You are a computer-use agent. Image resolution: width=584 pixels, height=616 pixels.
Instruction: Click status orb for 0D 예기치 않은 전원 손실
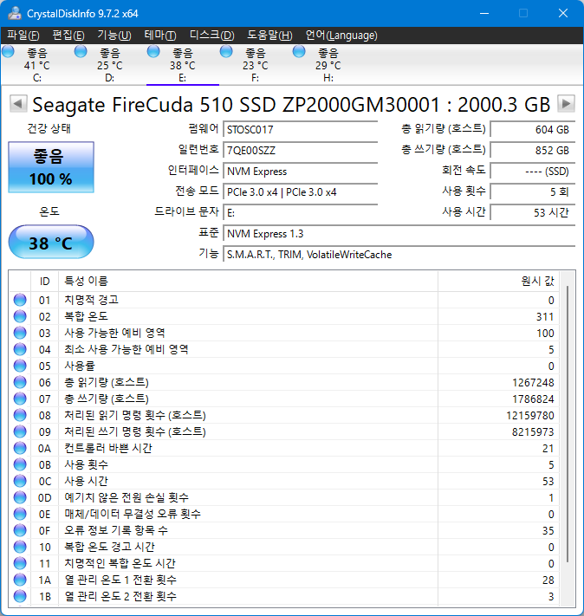pyautogui.click(x=20, y=497)
